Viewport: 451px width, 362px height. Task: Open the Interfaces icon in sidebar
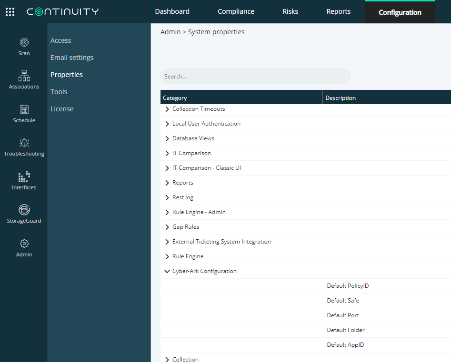tap(24, 176)
